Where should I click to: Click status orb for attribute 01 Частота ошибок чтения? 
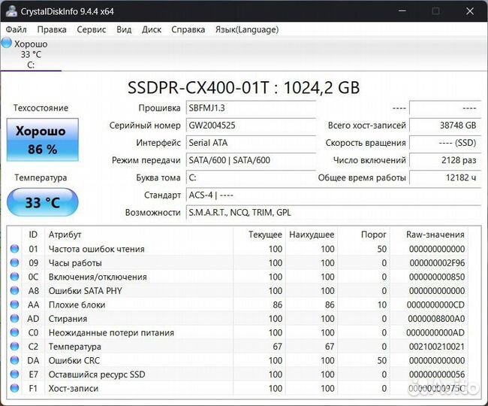pos(14,249)
